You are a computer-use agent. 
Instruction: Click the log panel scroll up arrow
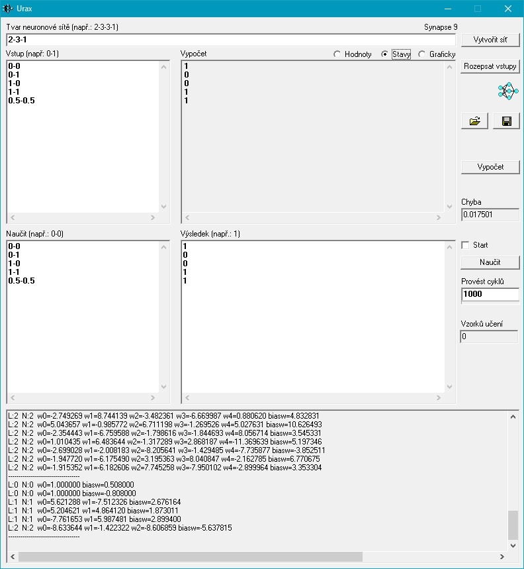click(x=513, y=417)
